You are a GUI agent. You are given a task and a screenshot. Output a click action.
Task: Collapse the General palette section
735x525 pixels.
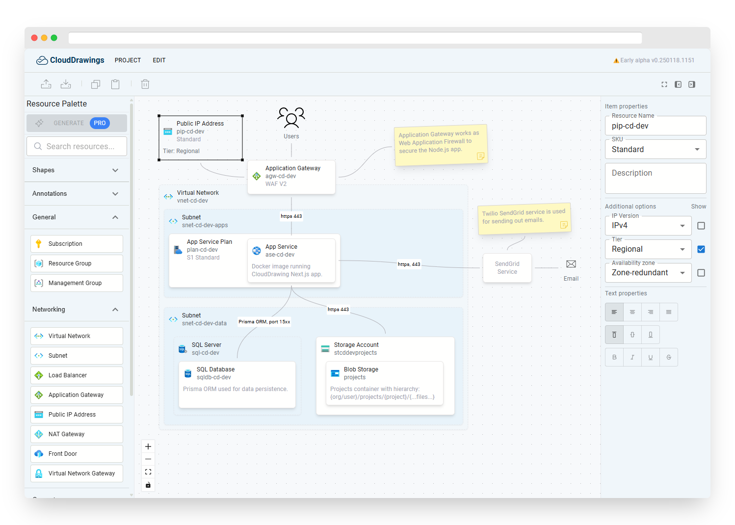[77, 217]
